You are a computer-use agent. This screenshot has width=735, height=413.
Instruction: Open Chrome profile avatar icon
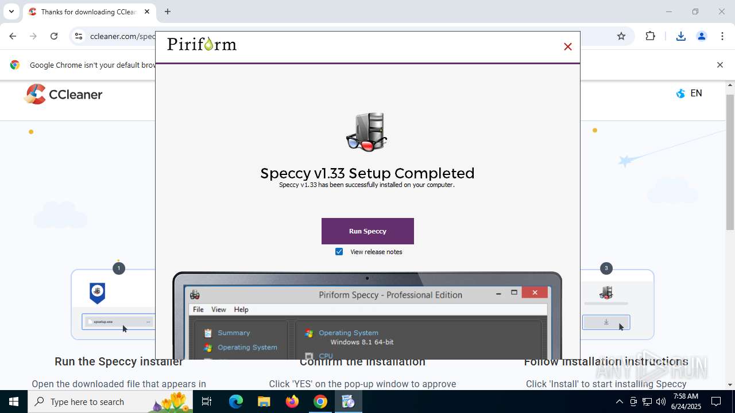[x=701, y=36]
